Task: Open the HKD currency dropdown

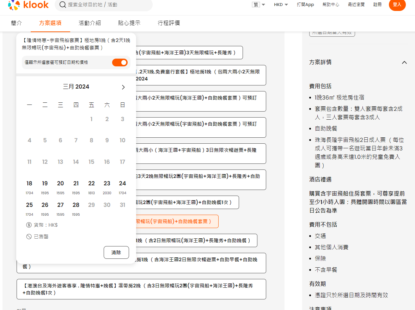Action: tap(281, 5)
